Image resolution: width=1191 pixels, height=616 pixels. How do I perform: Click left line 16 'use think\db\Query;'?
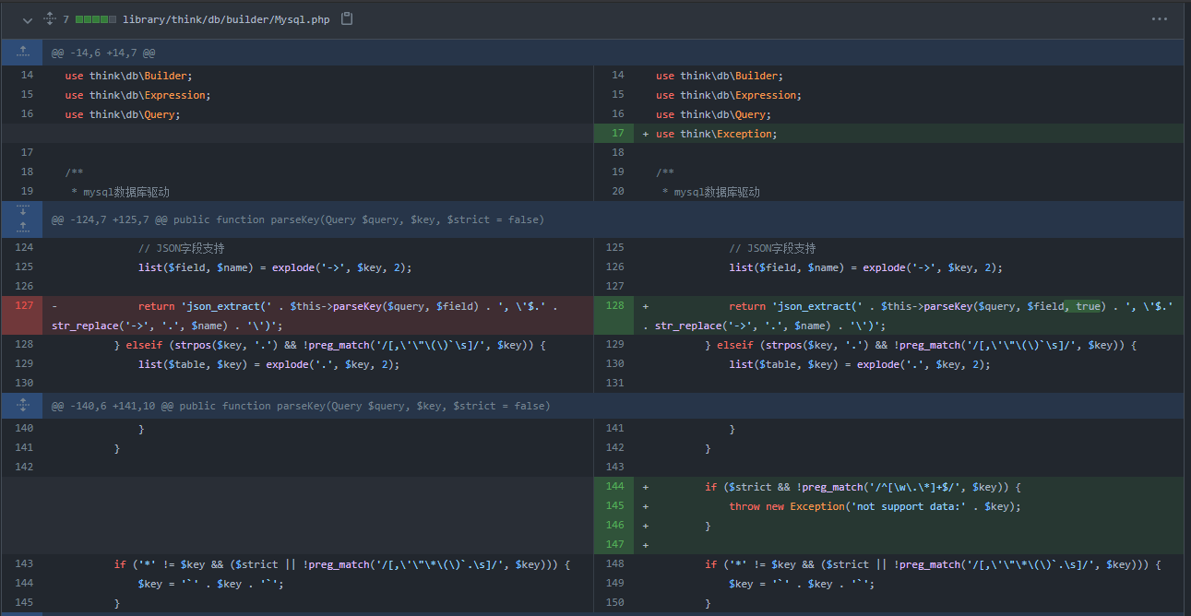click(123, 114)
